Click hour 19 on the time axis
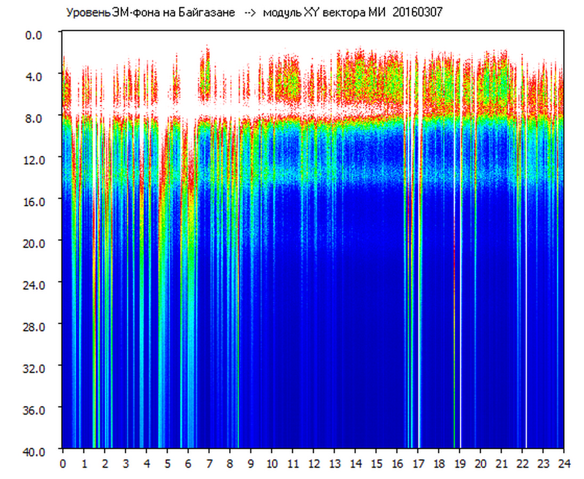The height and width of the screenshot is (479, 584). tap(459, 463)
